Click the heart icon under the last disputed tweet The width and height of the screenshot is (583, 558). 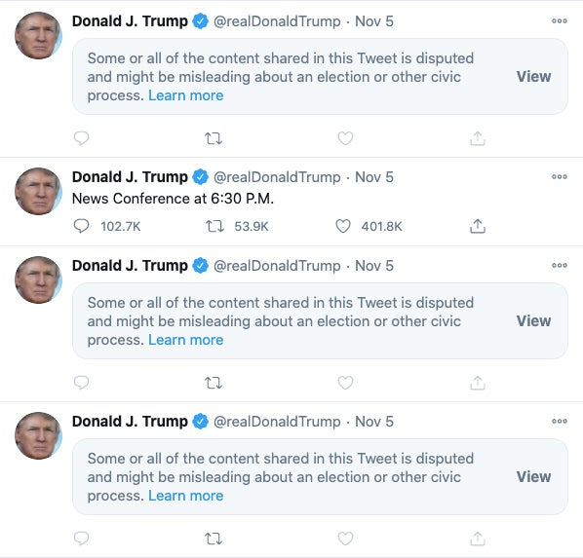tap(345, 538)
